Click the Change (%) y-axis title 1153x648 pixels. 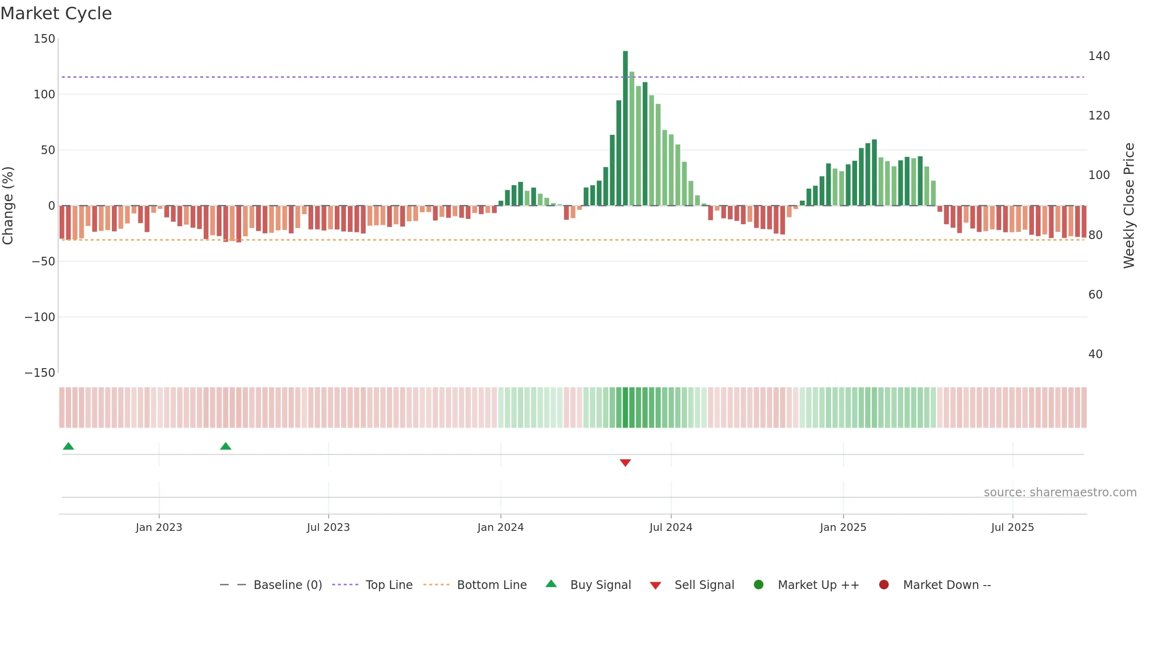tap(8, 205)
